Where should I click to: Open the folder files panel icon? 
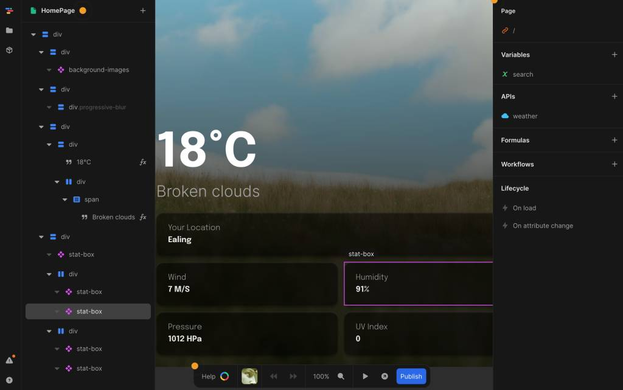pos(9,30)
